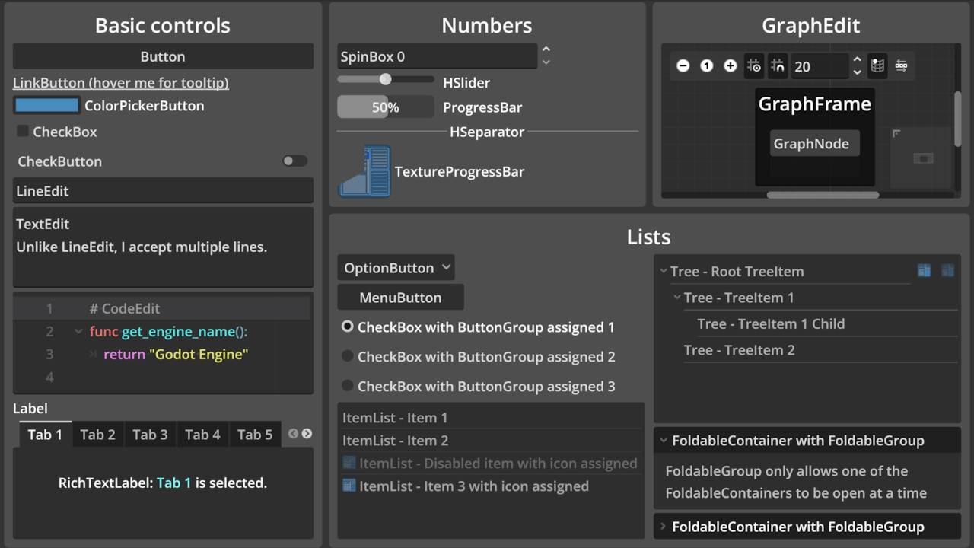
Task: Zoom in the GraphEdit view
Action: coord(730,66)
